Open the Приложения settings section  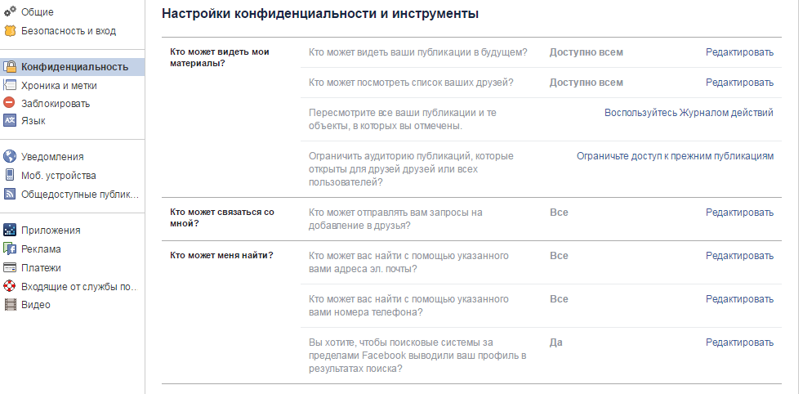tap(51, 231)
